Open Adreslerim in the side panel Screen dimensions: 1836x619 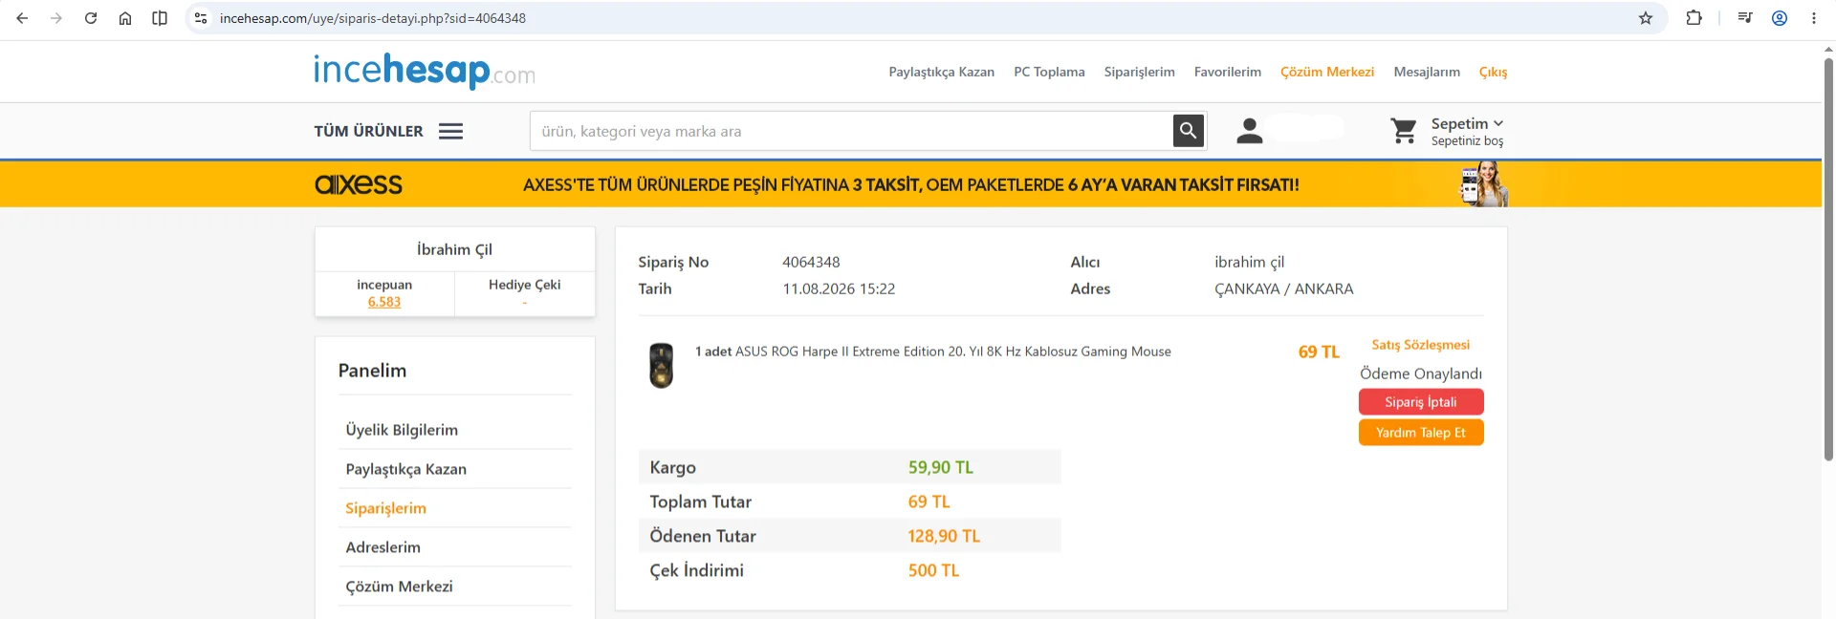click(x=382, y=547)
